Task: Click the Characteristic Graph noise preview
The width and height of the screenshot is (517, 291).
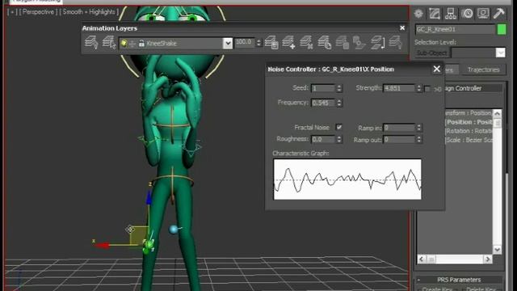Action: 347,179
